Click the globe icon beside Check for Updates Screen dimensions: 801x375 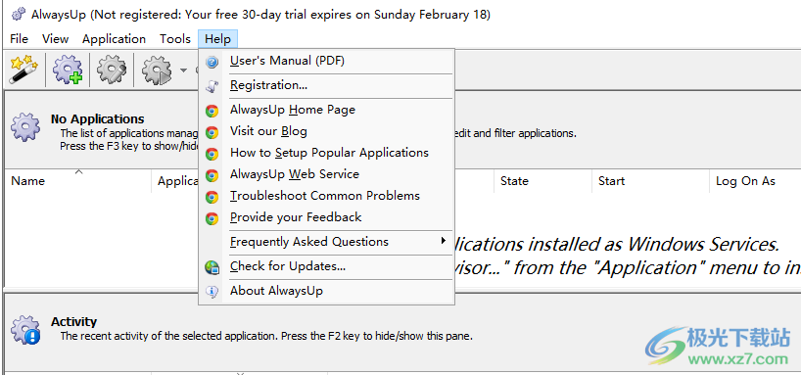point(212,267)
